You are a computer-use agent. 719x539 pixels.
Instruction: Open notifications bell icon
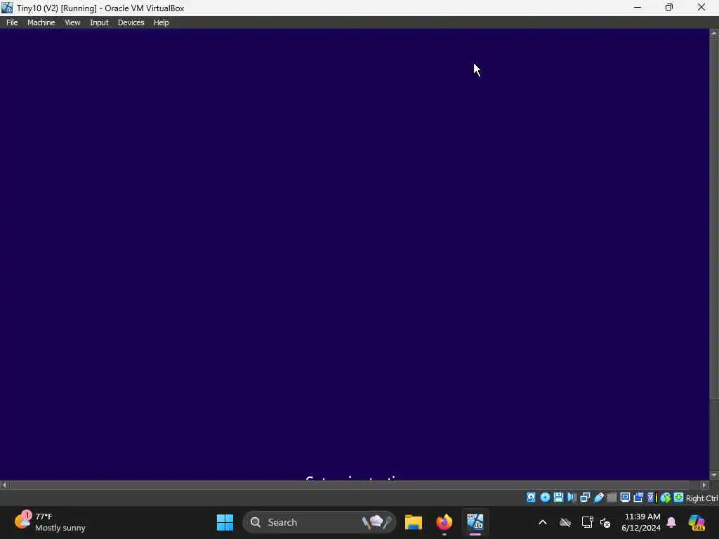coord(671,522)
